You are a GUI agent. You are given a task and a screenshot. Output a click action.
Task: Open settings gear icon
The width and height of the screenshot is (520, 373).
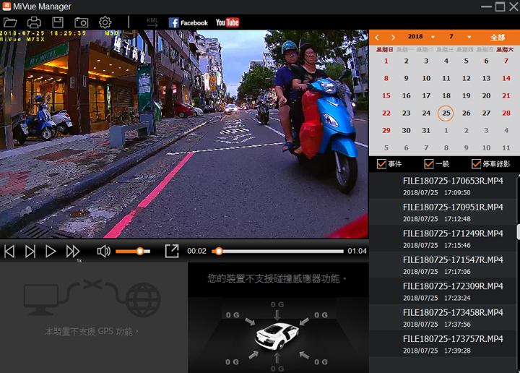click(x=105, y=22)
